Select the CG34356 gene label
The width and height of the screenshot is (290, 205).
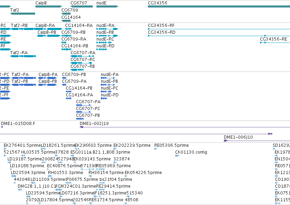coord(157,3)
